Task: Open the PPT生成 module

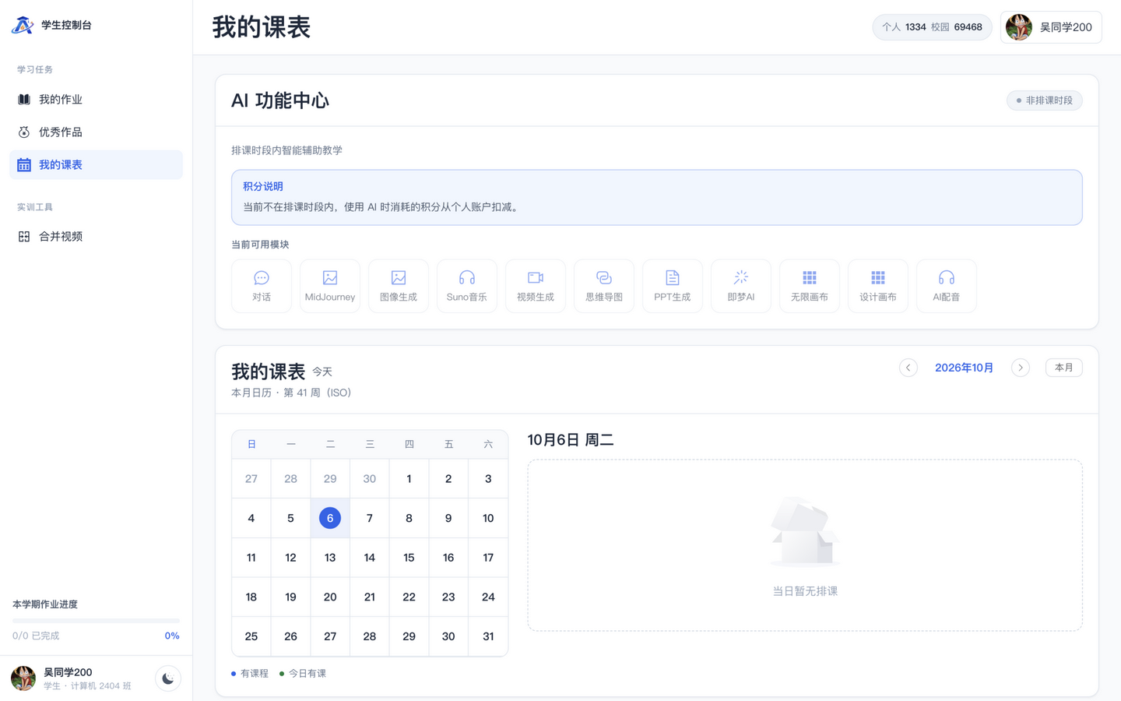Action: click(x=673, y=286)
